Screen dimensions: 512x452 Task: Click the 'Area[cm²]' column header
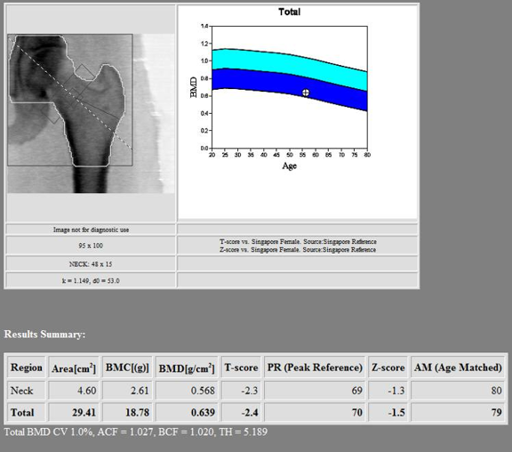(74, 367)
